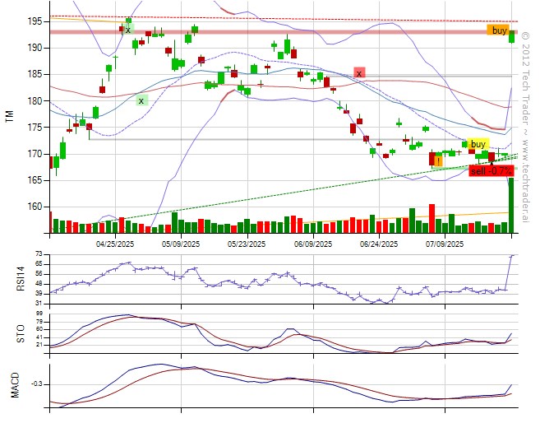Viewport: 540px width, 423px height.
Task: Click the RSI 31 scale value
Action: (x=39, y=304)
